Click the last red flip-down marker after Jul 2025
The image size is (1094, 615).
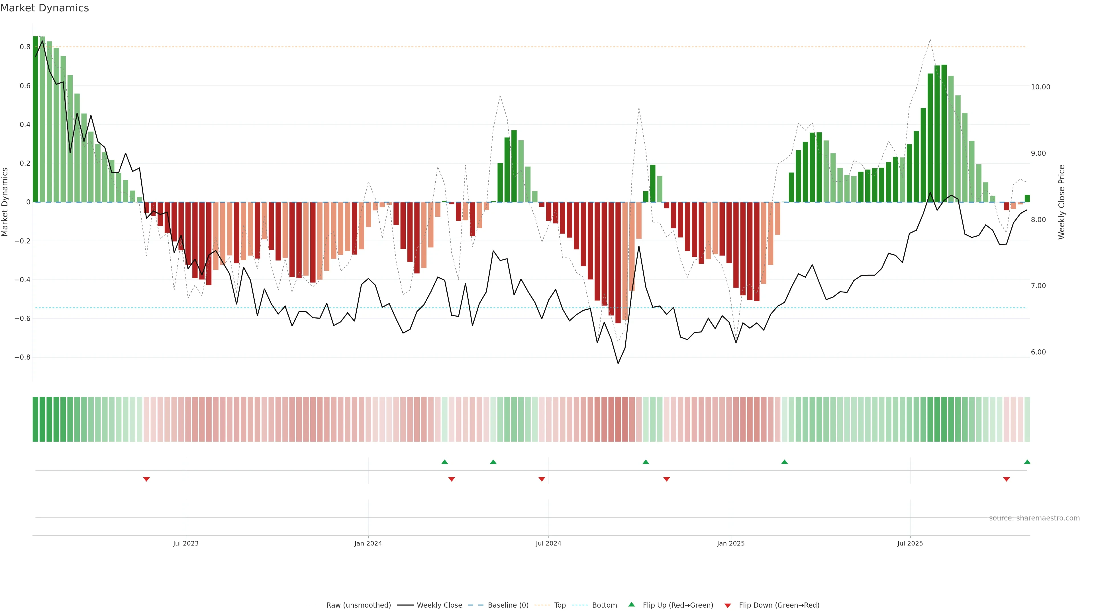coord(1006,479)
